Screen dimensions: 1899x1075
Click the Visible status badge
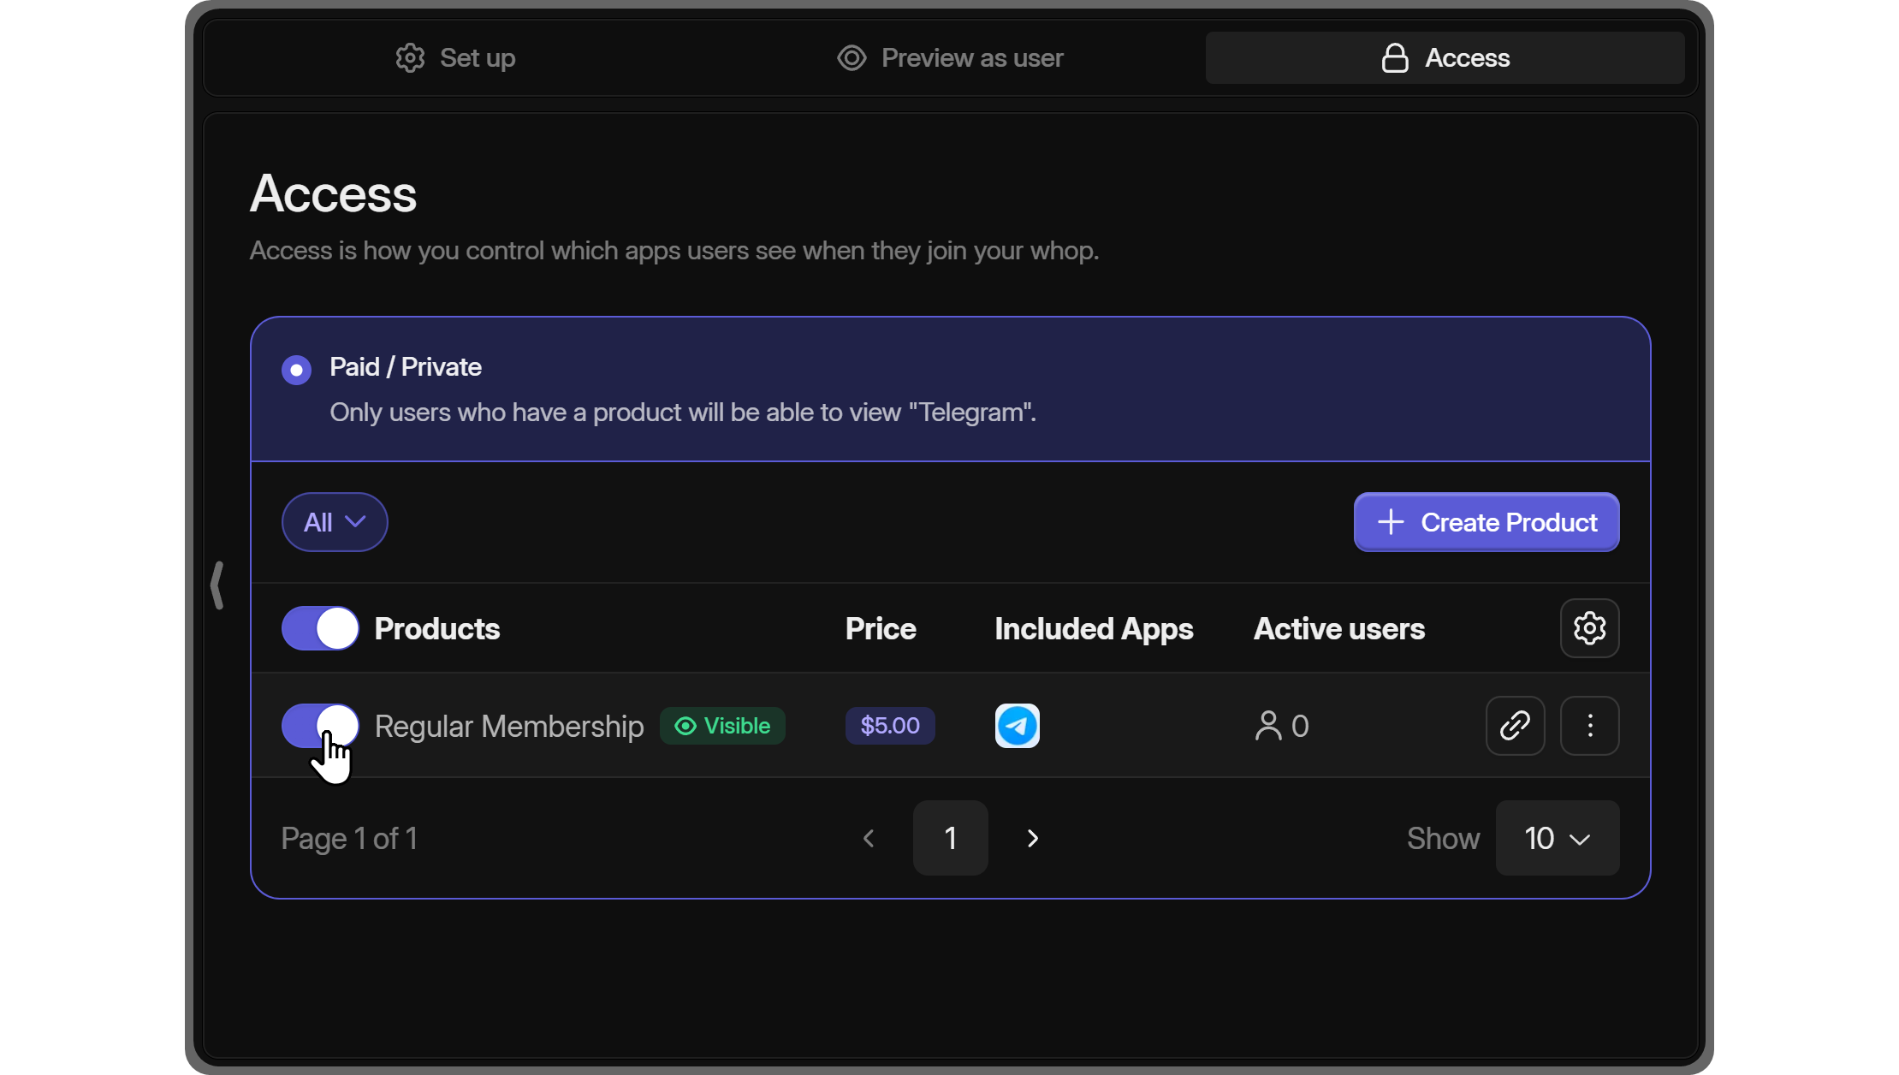[722, 726]
